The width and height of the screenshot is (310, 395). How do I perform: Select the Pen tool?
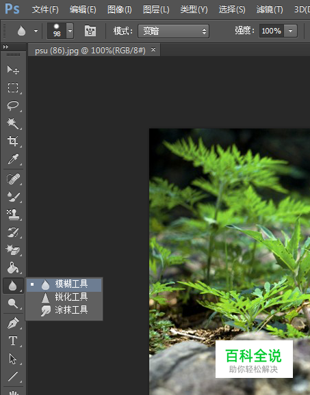click(13, 323)
